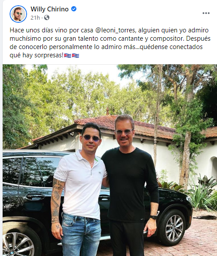
Task: Click the black SUV's rear door handle
Action: pyautogui.click(x=35, y=197)
